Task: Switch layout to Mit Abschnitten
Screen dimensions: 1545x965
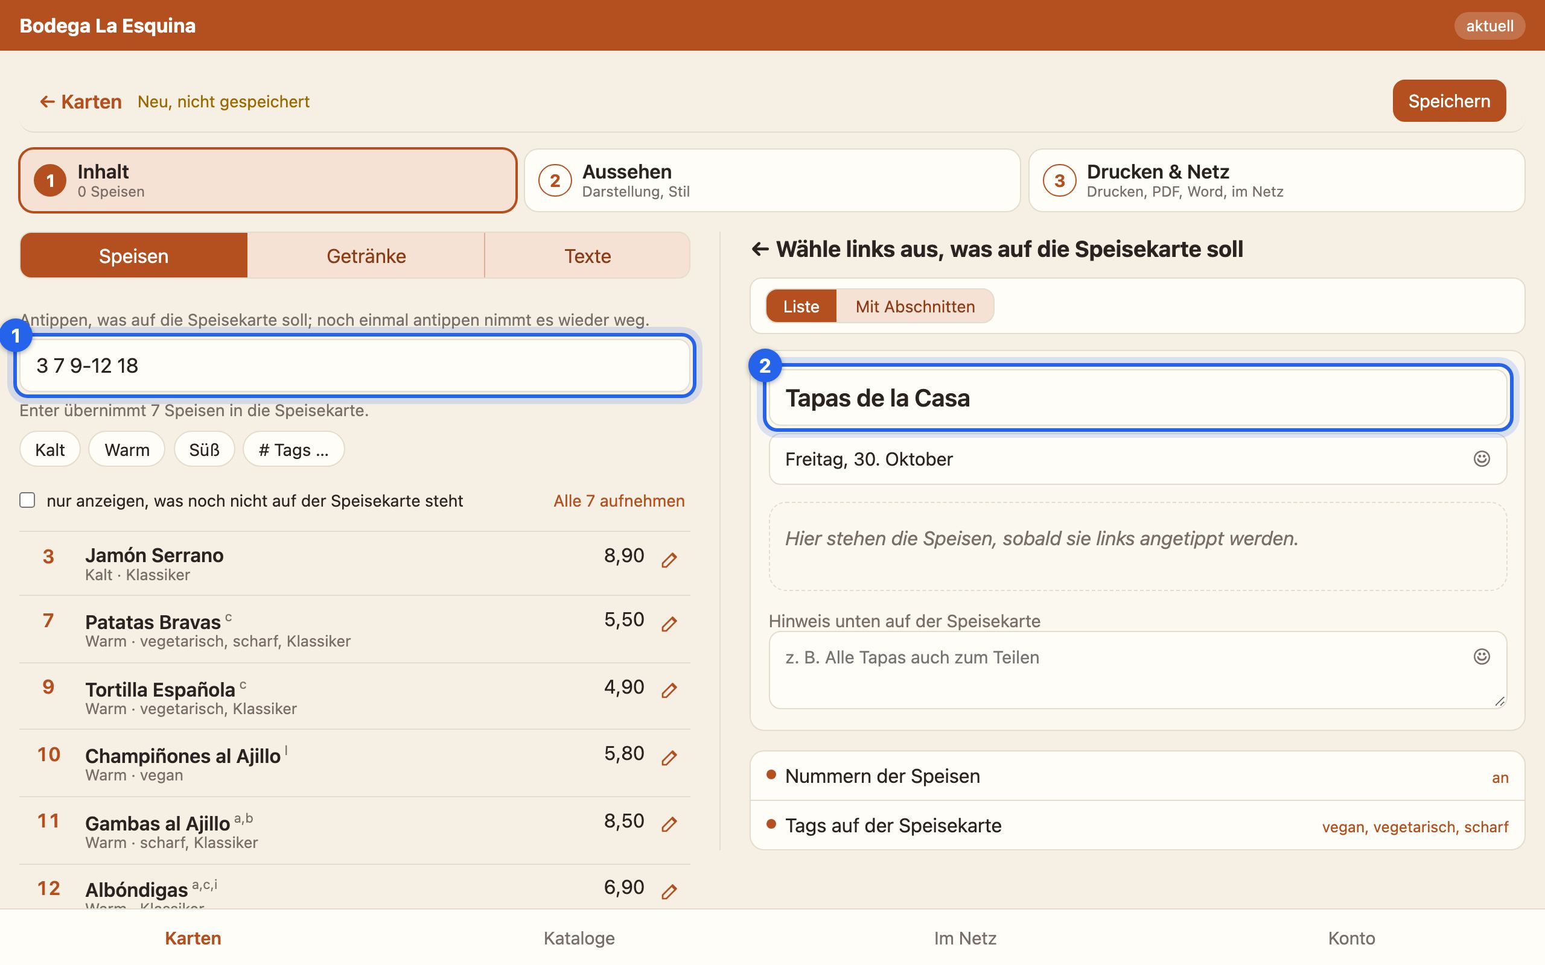Action: [x=915, y=306]
